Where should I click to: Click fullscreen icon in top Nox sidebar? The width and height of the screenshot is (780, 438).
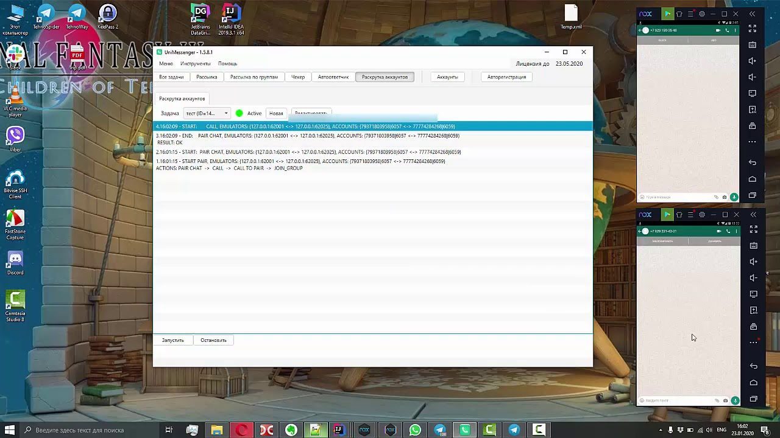[x=753, y=29]
